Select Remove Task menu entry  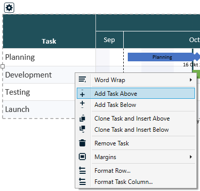click(136, 143)
